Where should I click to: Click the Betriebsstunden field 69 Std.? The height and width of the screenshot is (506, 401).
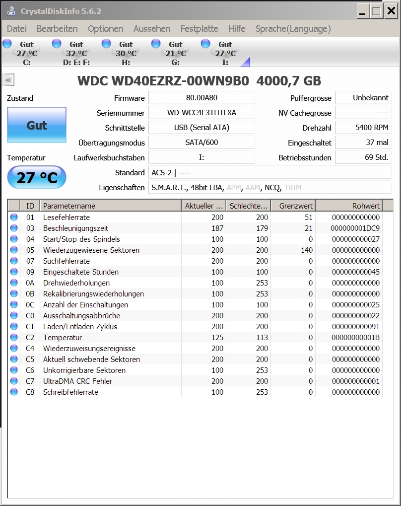(x=363, y=157)
